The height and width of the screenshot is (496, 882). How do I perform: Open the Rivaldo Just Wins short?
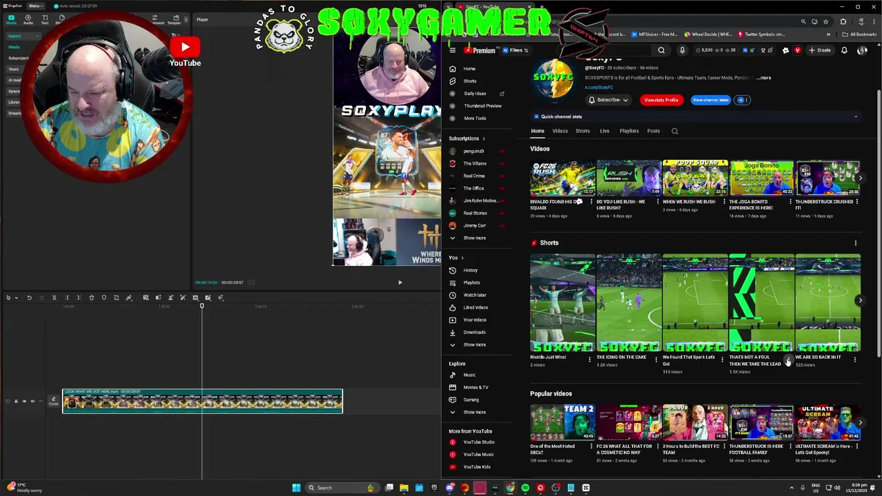[562, 303]
